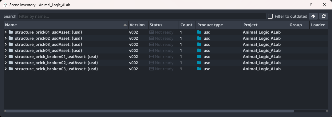The image size is (332, 117).
Task: Select the structure_brick_broken02_usdAsset: (usd) name
Action: pyautogui.click(x=56, y=63)
